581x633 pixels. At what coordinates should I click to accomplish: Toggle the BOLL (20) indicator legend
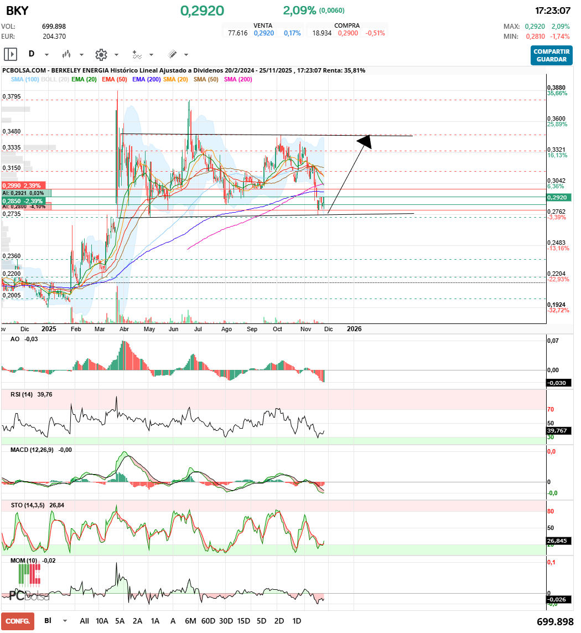click(x=55, y=80)
